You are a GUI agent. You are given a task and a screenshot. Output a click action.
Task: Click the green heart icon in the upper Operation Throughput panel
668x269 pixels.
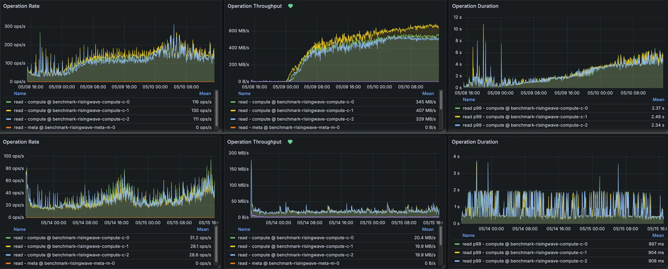tap(290, 6)
